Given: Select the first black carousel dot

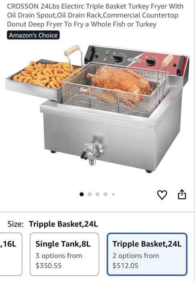Looking at the screenshot, I should [x=82, y=194].
